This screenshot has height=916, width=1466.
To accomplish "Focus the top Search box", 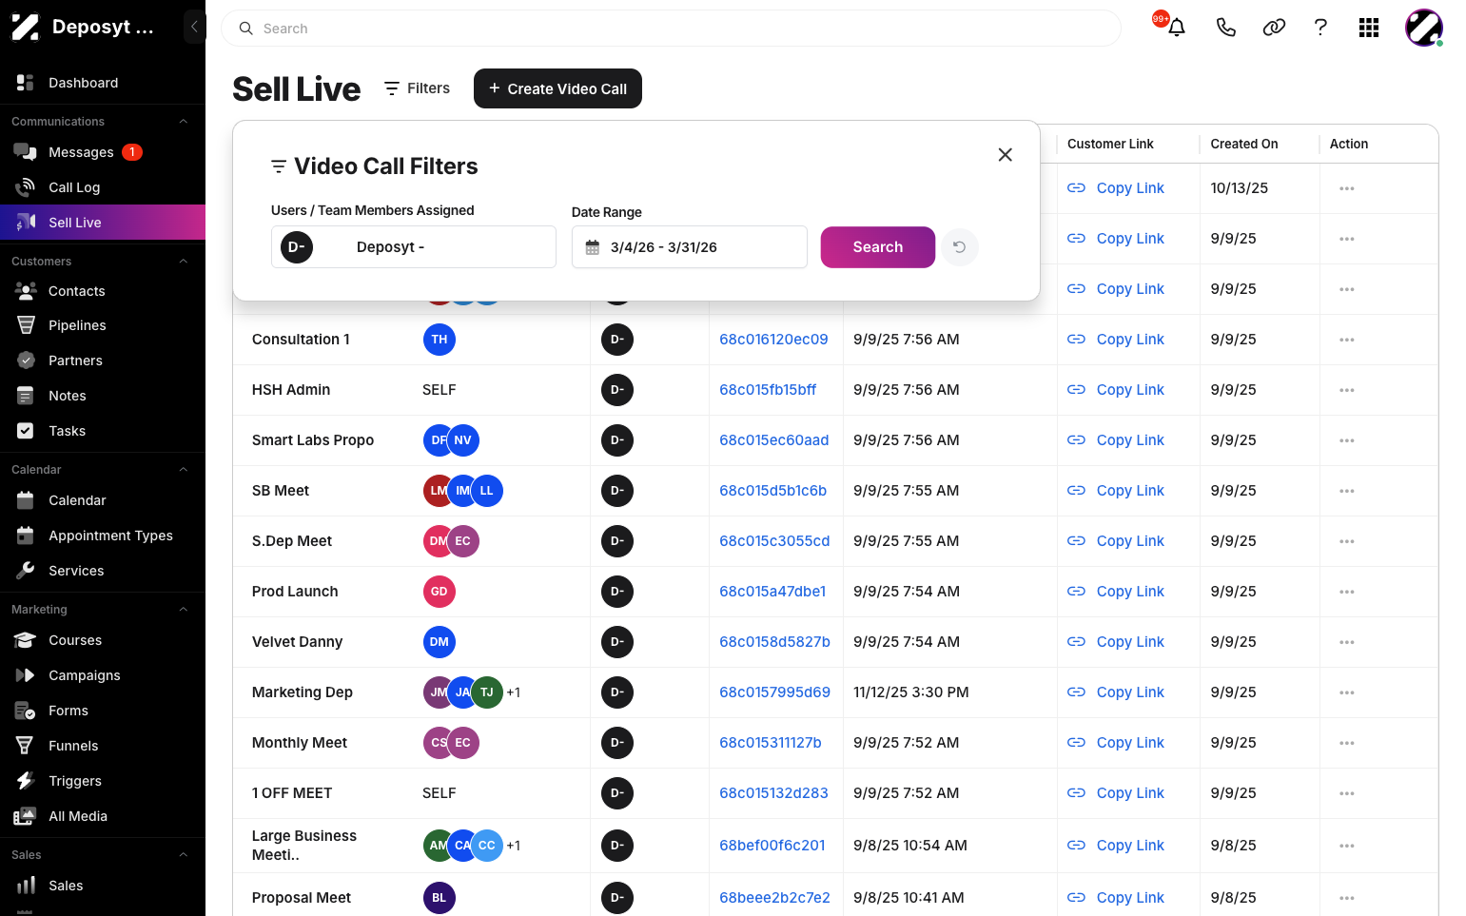I will coord(671,29).
